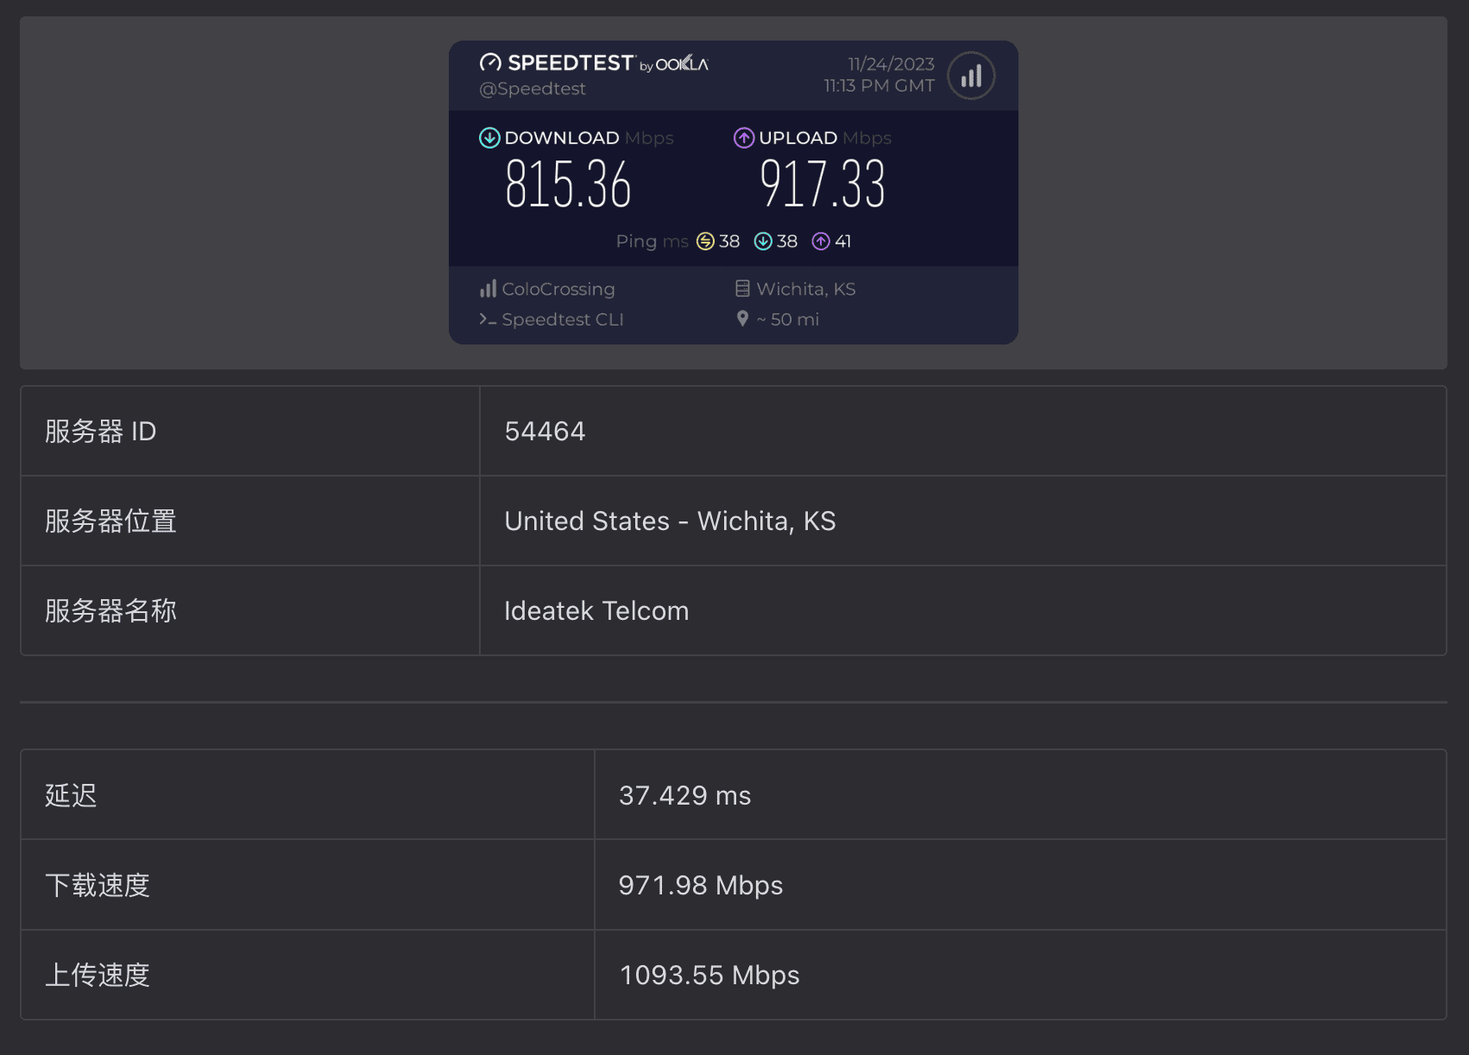Select the server ID value 54464
Image resolution: width=1469 pixels, height=1055 pixels.
point(545,431)
